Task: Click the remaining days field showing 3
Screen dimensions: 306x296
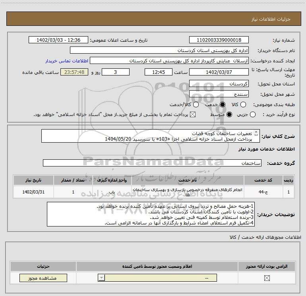Action: tap(116, 72)
